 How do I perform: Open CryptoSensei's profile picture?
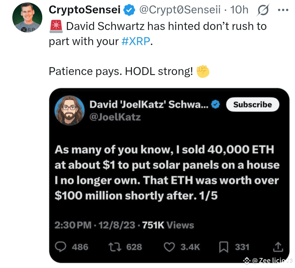tap(27, 18)
